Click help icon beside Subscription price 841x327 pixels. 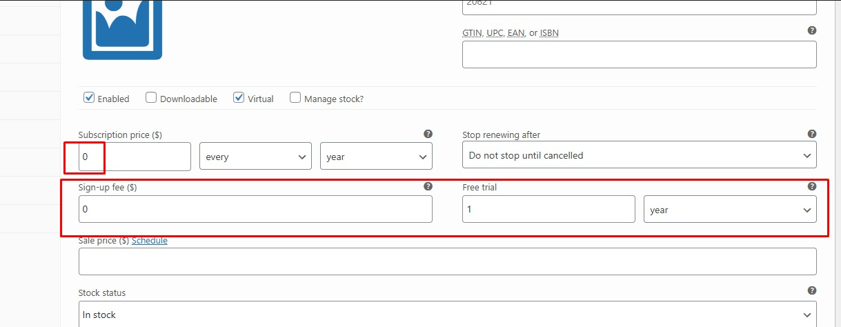pyautogui.click(x=428, y=134)
